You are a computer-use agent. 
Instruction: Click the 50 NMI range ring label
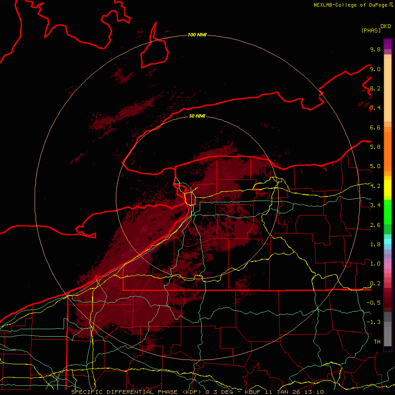[197, 116]
